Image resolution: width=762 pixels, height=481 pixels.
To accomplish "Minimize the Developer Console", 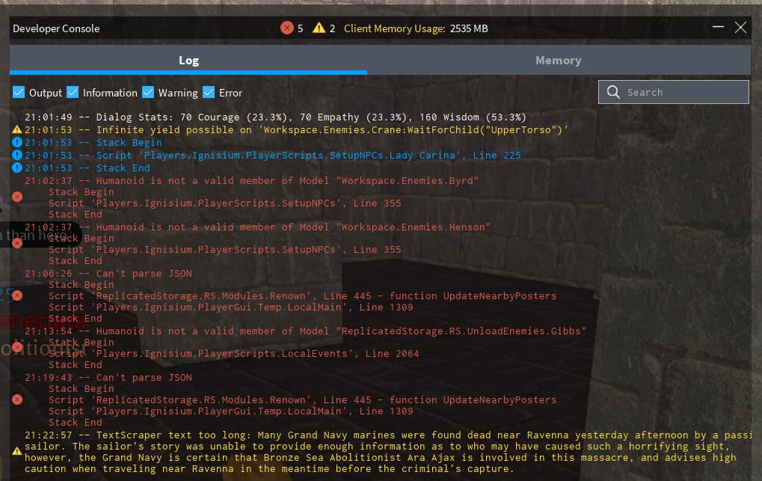I will click(x=718, y=27).
